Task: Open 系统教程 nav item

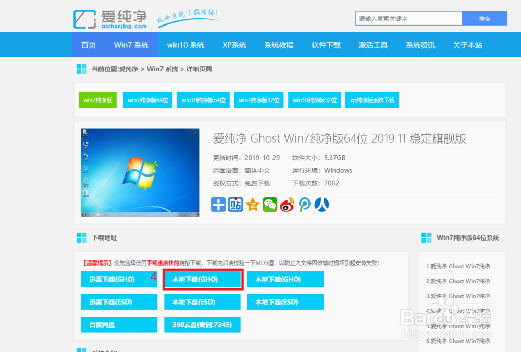Action: (279, 45)
